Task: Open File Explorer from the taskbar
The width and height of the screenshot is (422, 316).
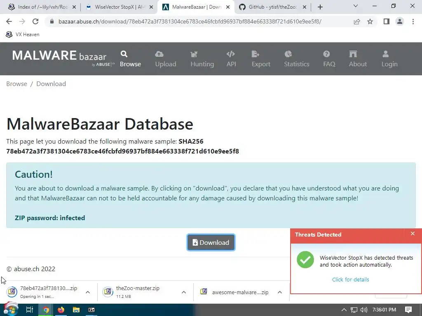Action: (x=76, y=310)
